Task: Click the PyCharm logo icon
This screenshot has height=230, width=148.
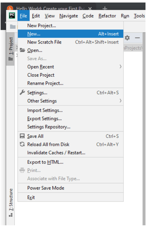Action: (x=12, y=16)
